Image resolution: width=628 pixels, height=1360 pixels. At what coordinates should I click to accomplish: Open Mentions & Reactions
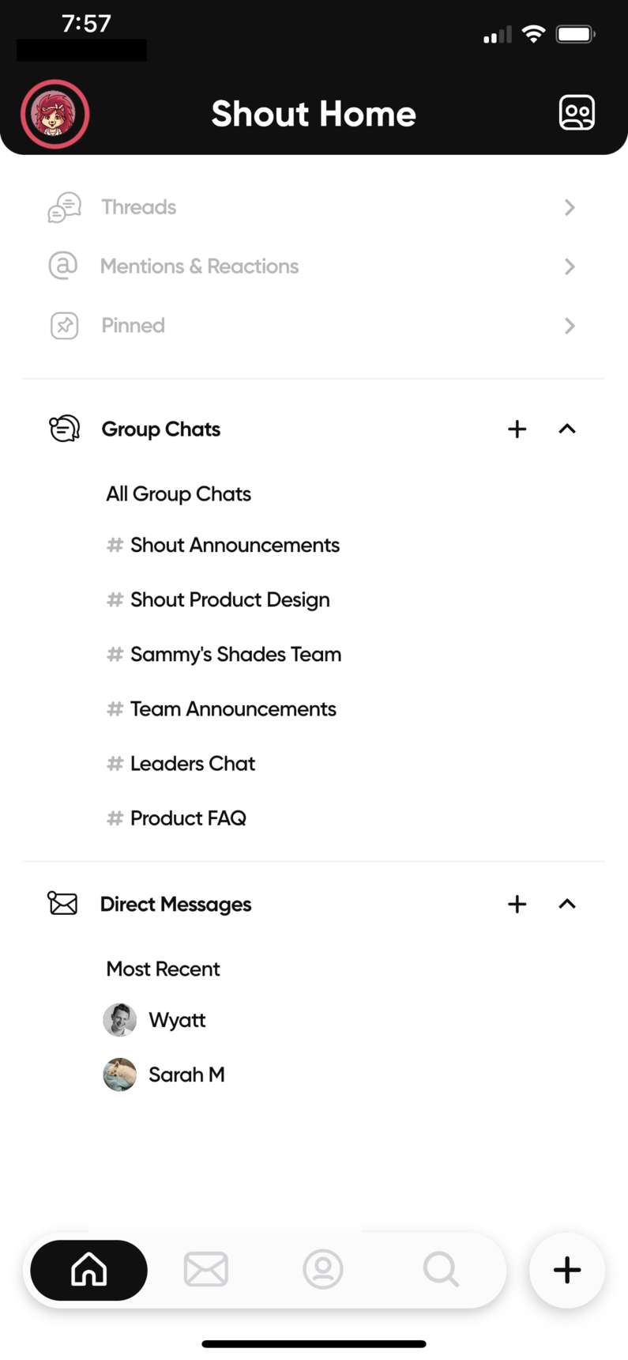click(x=314, y=266)
